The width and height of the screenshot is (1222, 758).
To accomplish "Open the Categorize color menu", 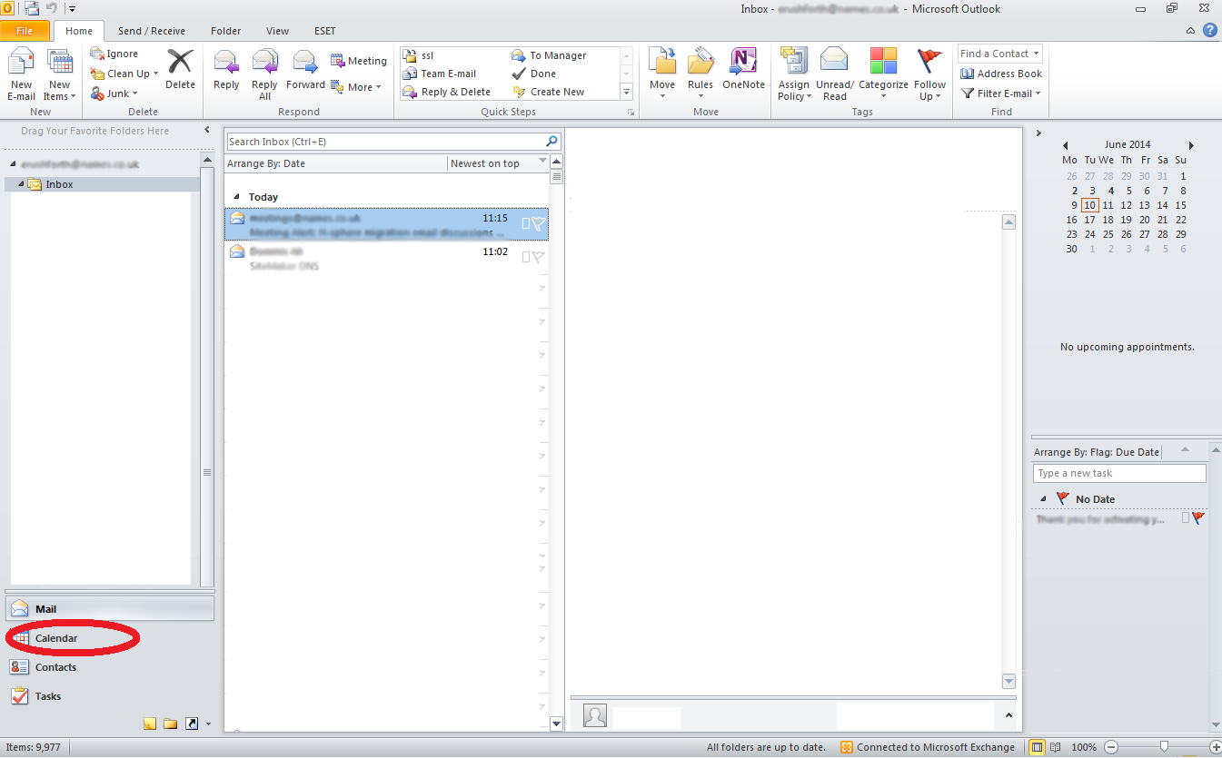I will coord(883,74).
